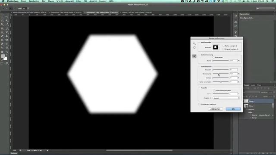Select the Ebene 2 layer thumbnail
Screen dimensions: 276x155
coord(246,101)
